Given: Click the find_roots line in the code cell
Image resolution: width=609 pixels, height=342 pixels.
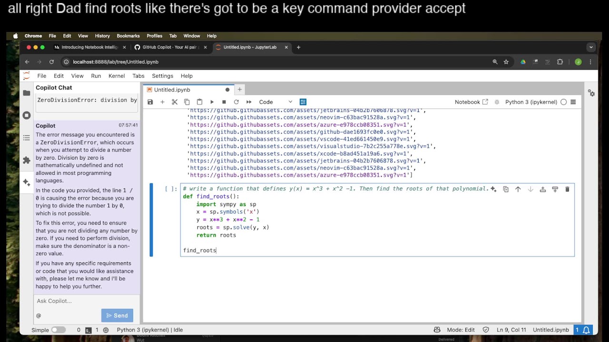Looking at the screenshot, I should (x=200, y=250).
